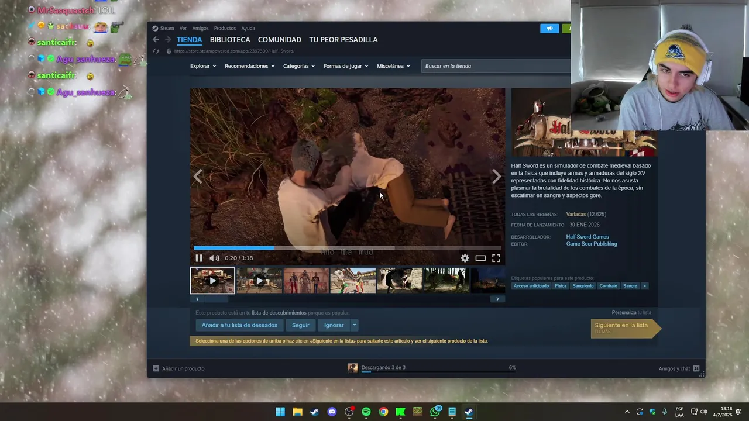749x421 pixels.
Task: Expand the Explorar dropdown
Action: [x=203, y=66]
